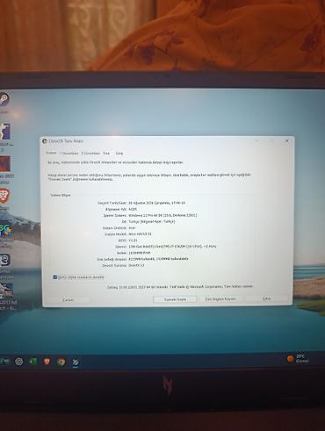Click the DirectX icon in the title bar
Screen dimensions: 325x431
pos(45,141)
